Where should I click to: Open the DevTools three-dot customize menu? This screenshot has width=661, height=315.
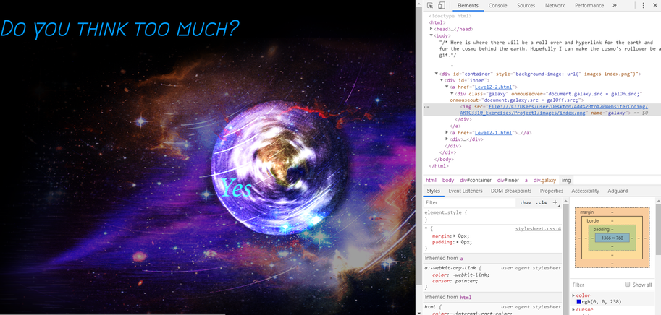pyautogui.click(x=644, y=6)
